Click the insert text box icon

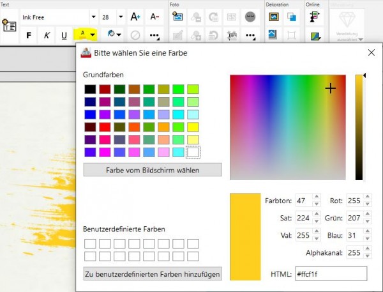pos(10,26)
